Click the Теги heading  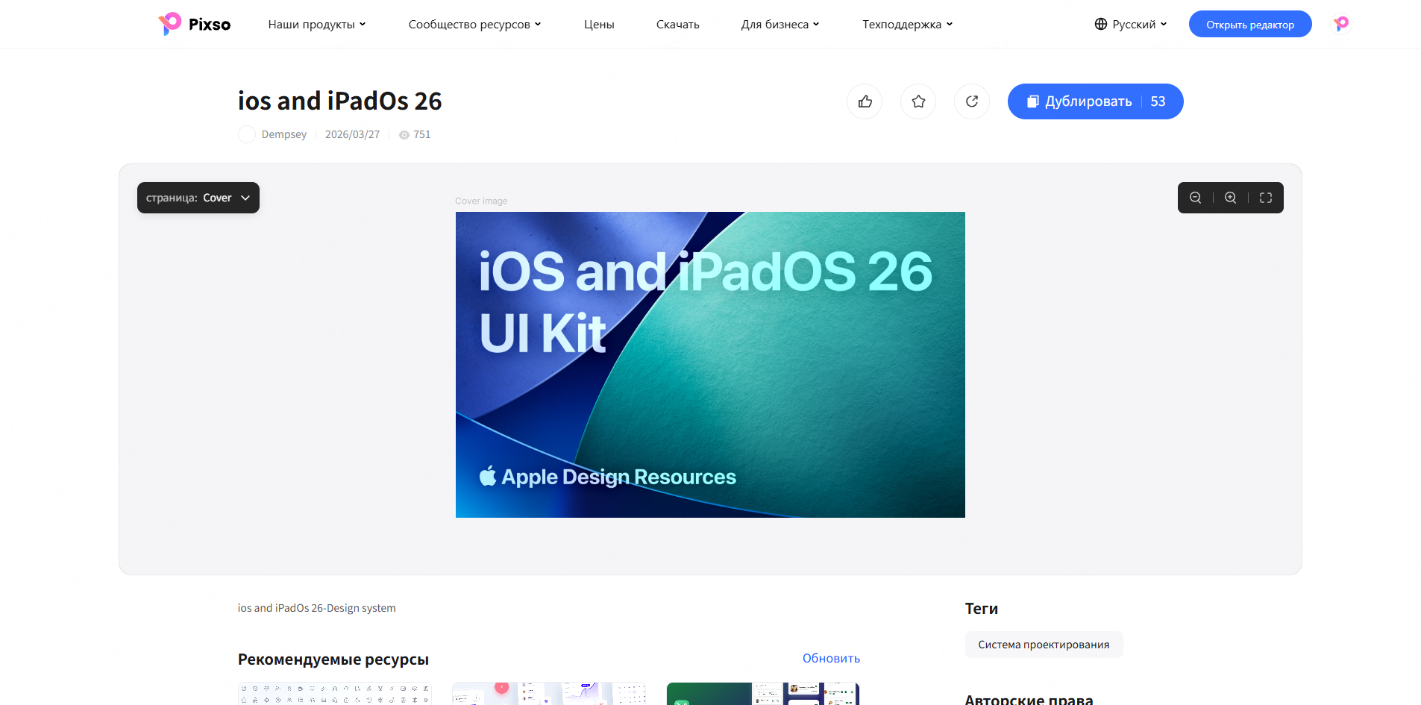click(x=982, y=609)
